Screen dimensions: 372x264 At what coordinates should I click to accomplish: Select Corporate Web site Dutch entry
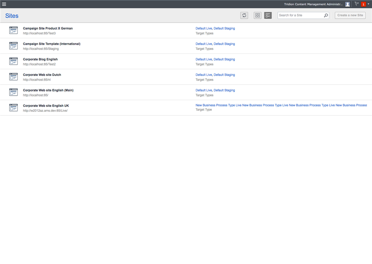tap(42, 75)
